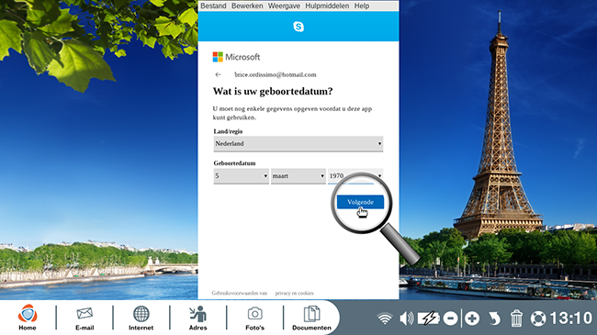Open the privacy en cookies link
The width and height of the screenshot is (597, 335).
coord(294,293)
